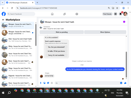Open the Facebook menu grid icon
Image resolution: width=131 pixels, height=98 pixels.
pyautogui.click(x=116, y=14)
